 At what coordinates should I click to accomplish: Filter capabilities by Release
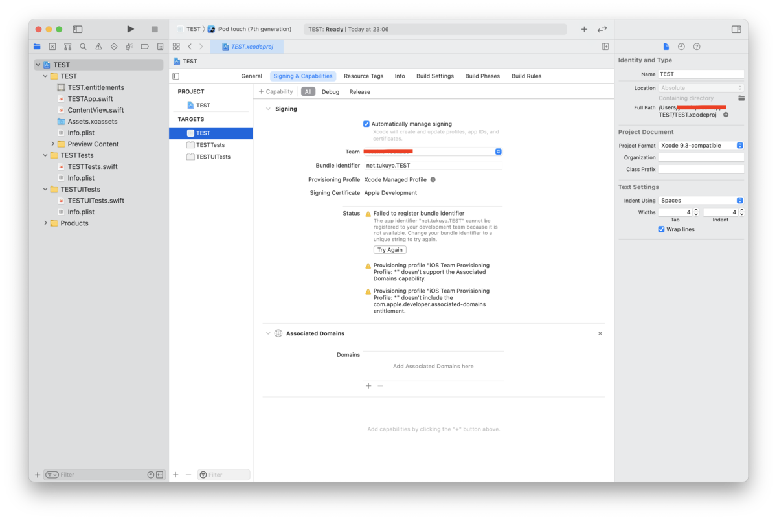point(359,92)
